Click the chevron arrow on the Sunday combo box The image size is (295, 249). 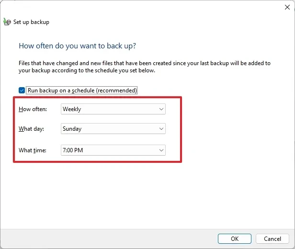point(161,129)
